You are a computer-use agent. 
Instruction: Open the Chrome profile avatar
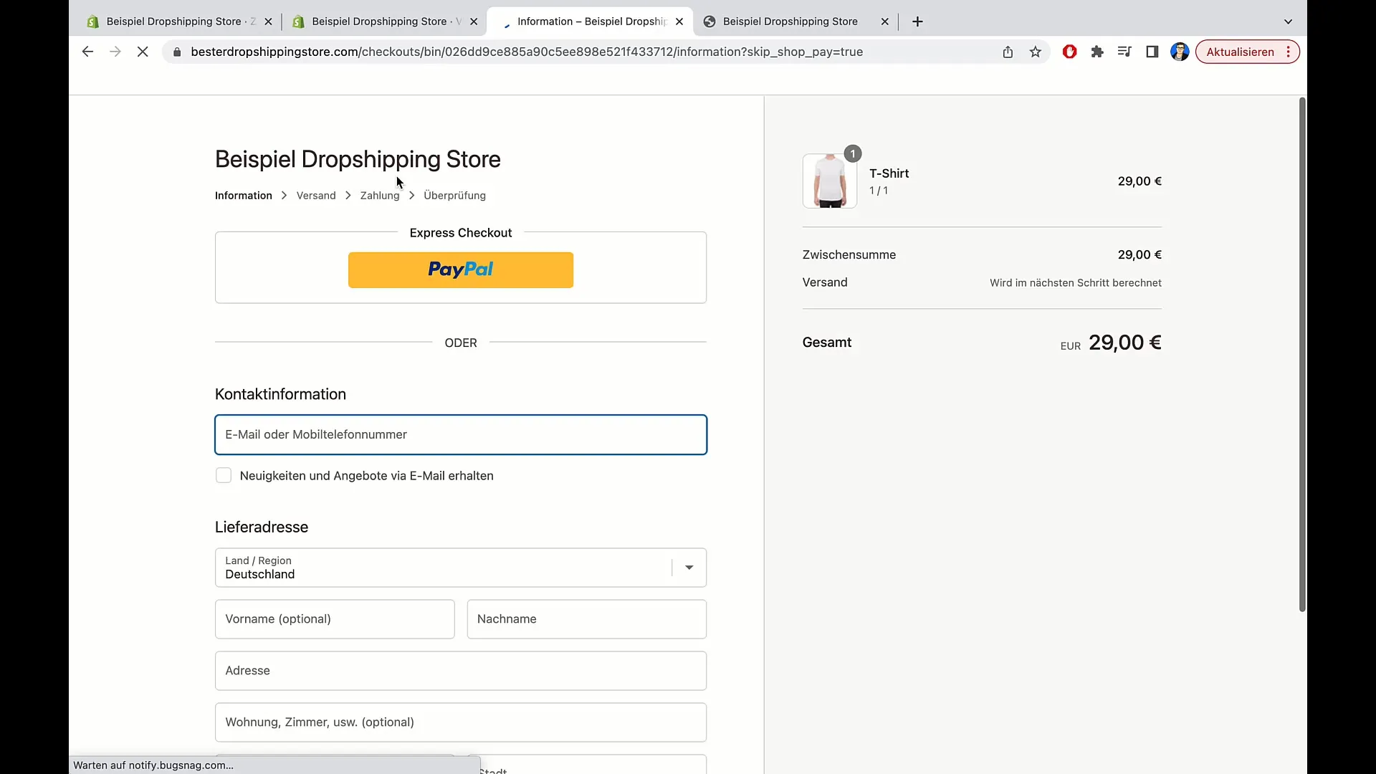pos(1180,52)
